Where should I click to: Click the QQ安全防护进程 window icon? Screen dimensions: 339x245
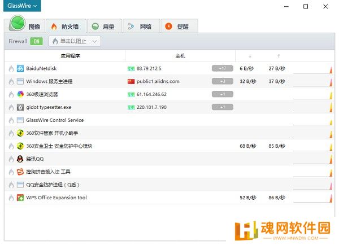click(x=20, y=185)
